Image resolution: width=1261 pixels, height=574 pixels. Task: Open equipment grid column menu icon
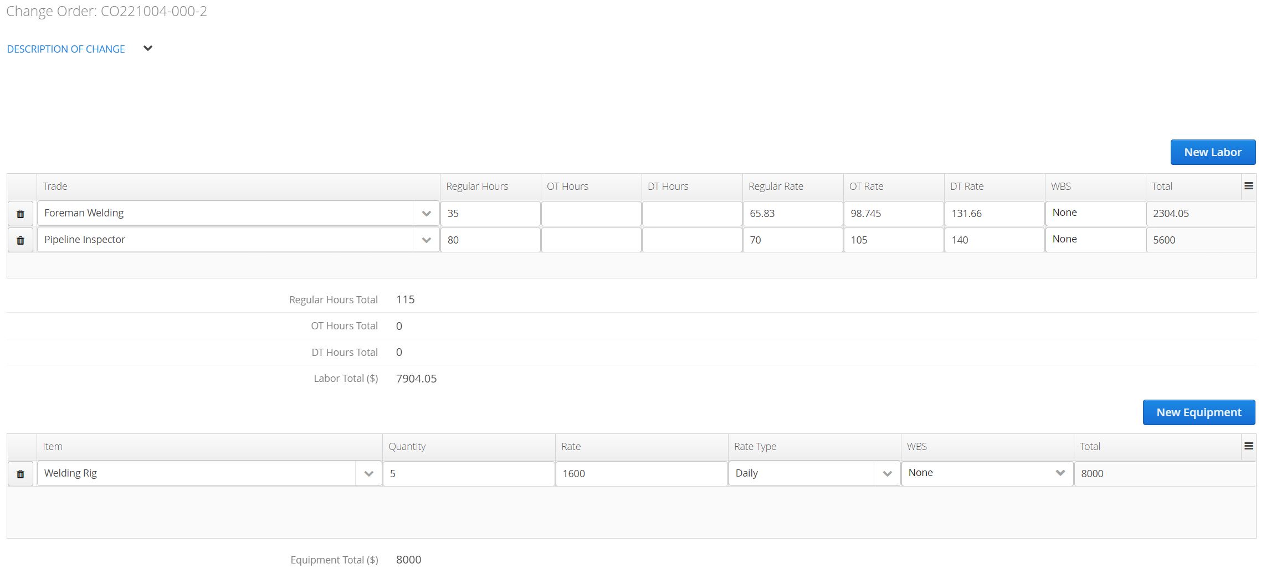tap(1249, 446)
